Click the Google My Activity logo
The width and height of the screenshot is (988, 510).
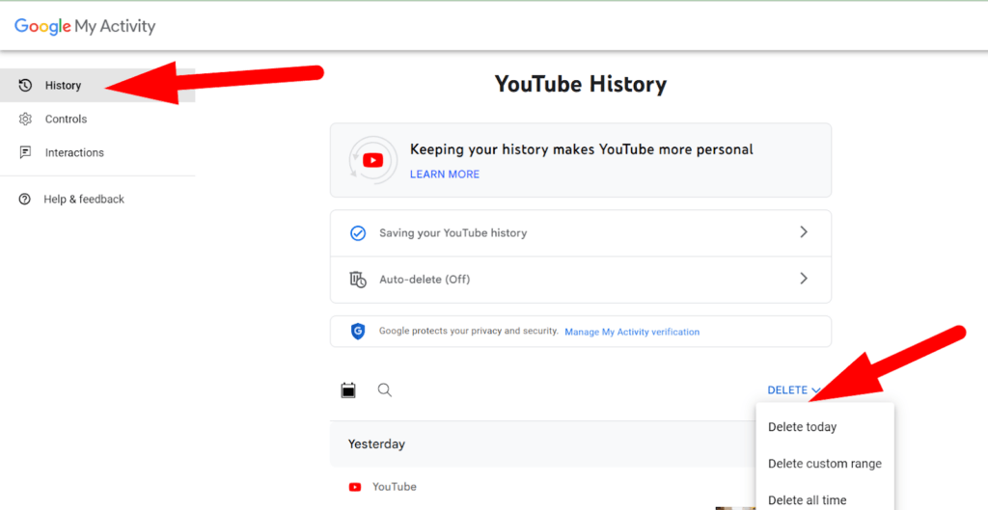[85, 26]
